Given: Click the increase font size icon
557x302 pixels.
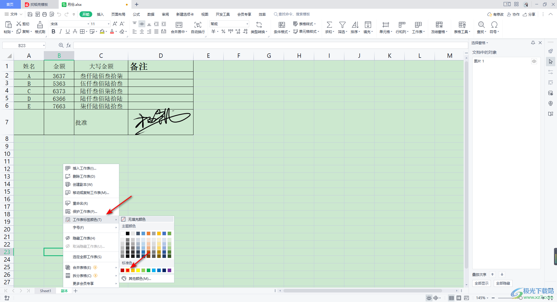Looking at the screenshot, I should click(x=115, y=24).
